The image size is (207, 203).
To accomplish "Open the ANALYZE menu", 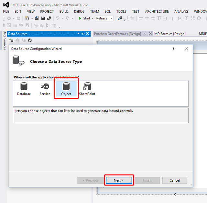I will point(181,12).
